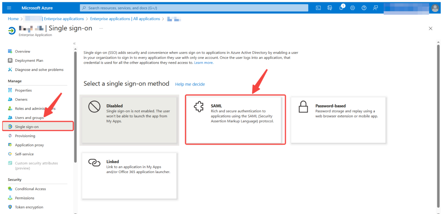
Task: Open Application proxy in sidebar
Action: pos(29,145)
